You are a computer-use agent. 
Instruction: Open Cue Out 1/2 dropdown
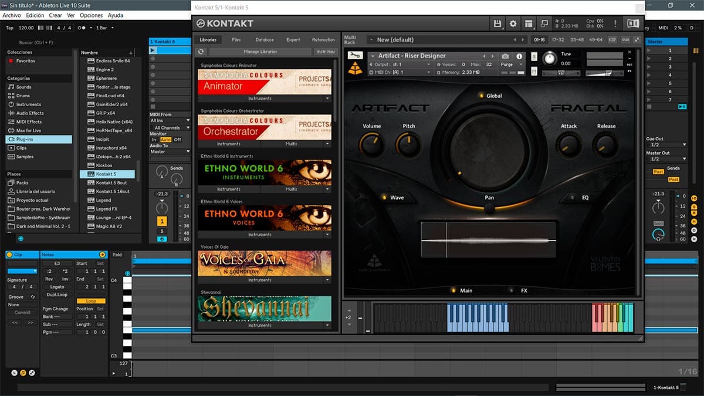click(x=666, y=144)
